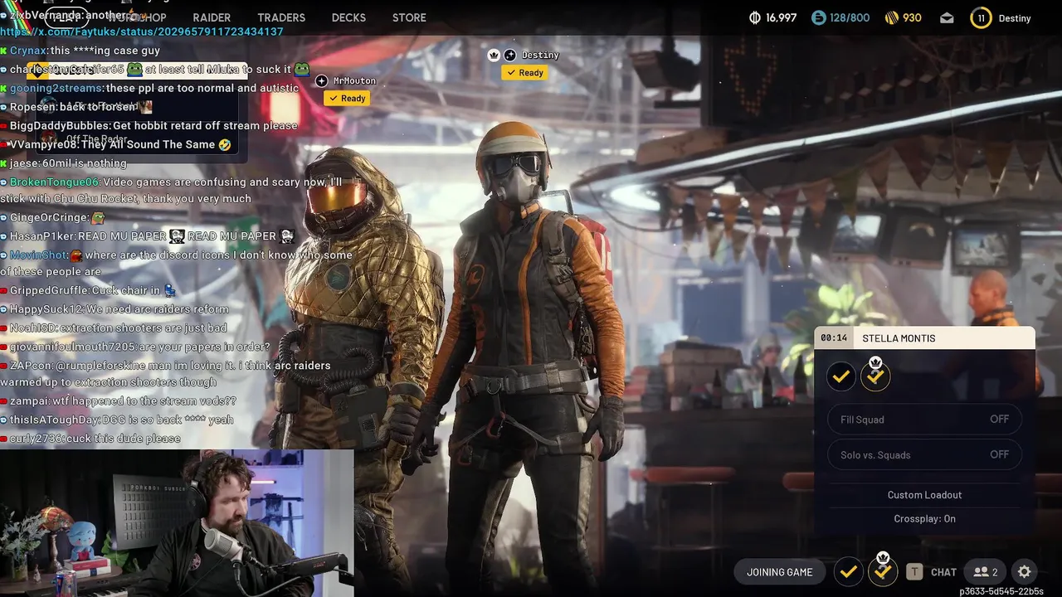1062x597 pixels.
Task: Switch to the DECKS tab
Action: coord(348,17)
